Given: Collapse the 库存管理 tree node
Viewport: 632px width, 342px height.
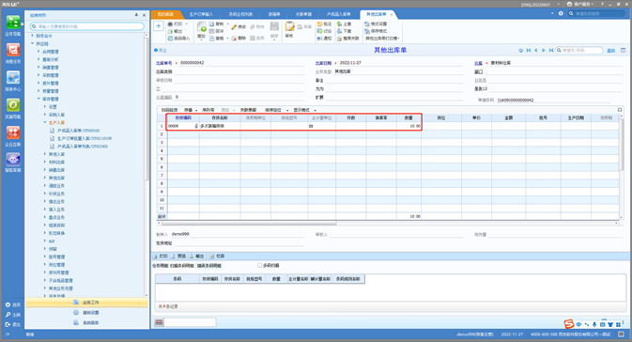Looking at the screenshot, I should pos(39,99).
